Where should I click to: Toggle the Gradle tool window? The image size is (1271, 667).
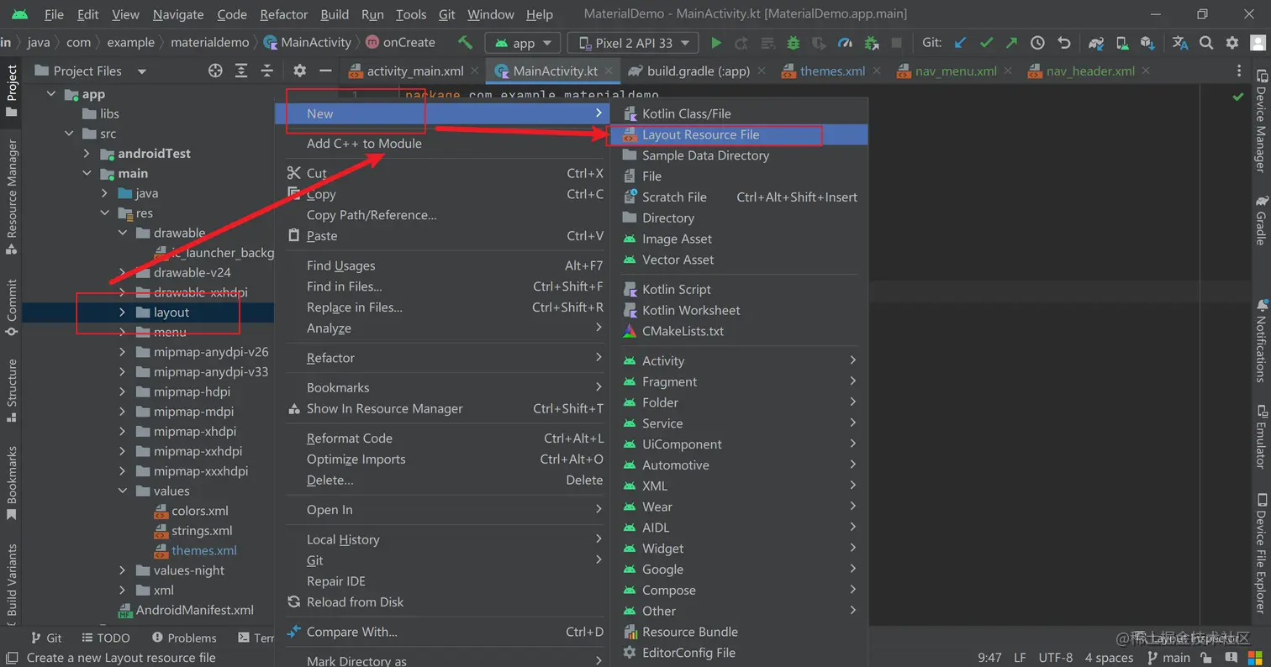point(1260,221)
